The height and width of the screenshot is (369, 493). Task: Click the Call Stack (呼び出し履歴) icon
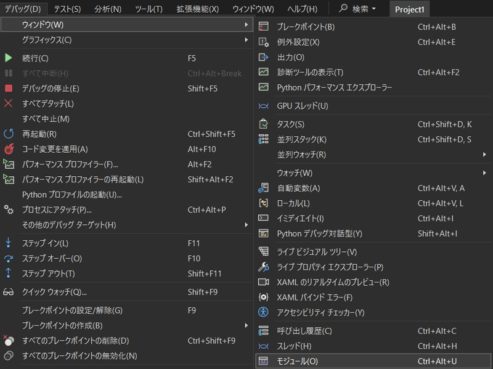(263, 331)
